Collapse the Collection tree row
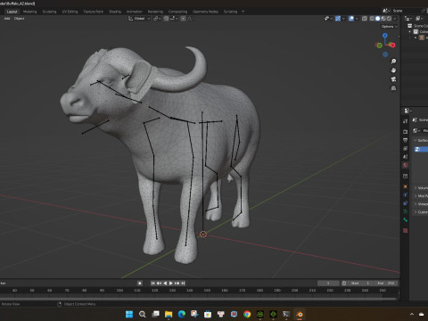This screenshot has height=321, width=428. click(410, 32)
